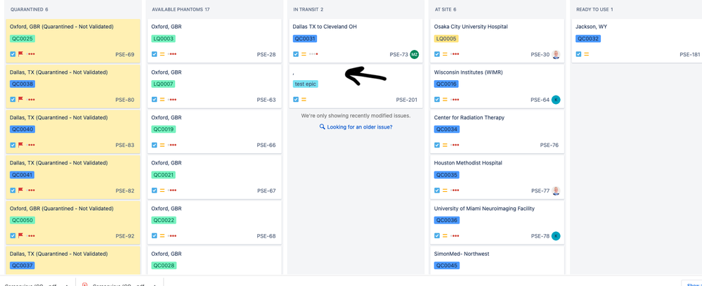Click the task type icon on PSE-64
The image size is (702, 286).
tap(437, 99)
